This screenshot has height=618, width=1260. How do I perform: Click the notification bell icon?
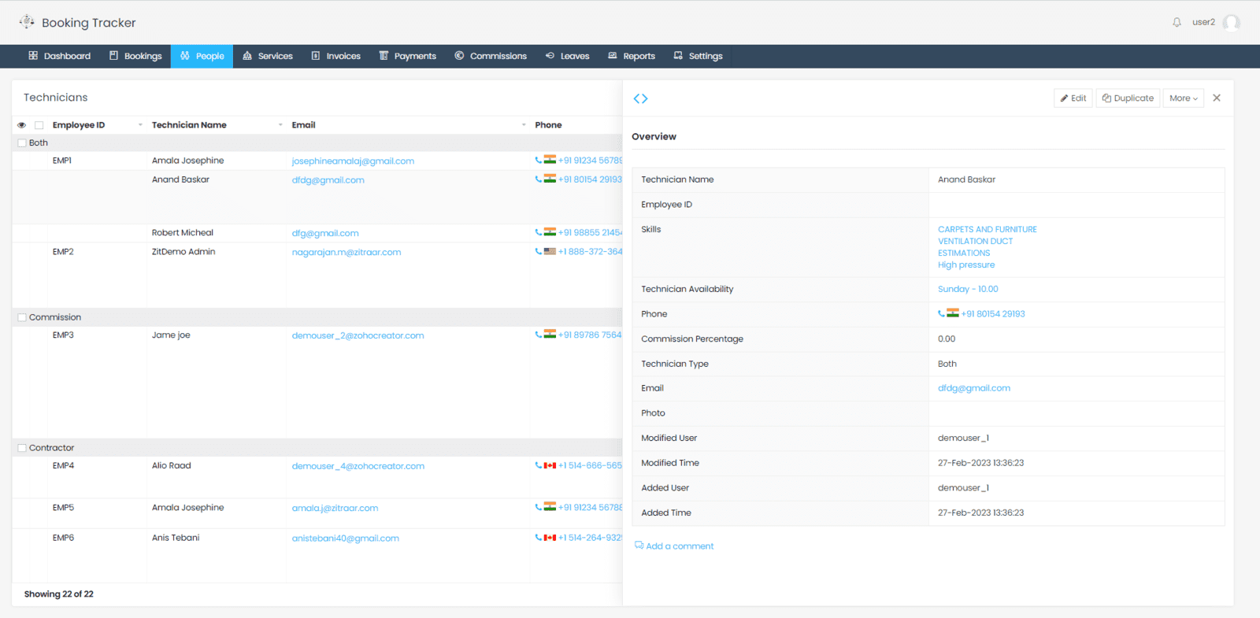pyautogui.click(x=1177, y=22)
